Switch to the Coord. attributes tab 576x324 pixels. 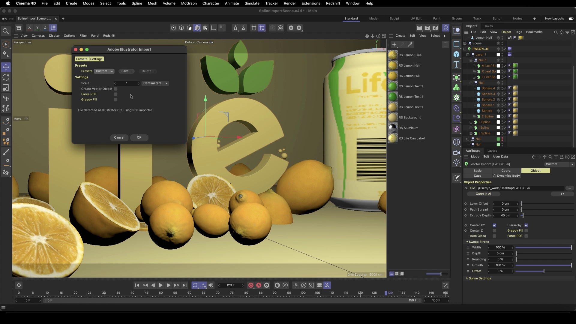point(506,171)
